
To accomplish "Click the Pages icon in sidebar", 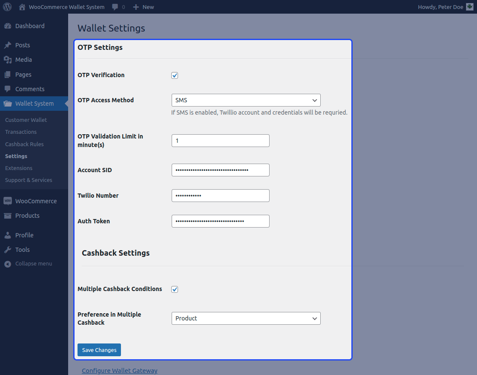I will click(8, 75).
